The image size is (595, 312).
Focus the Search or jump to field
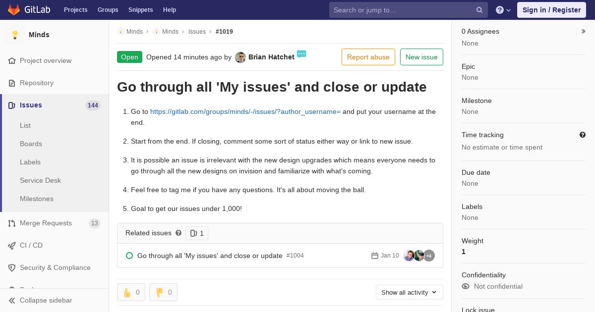[409, 10]
